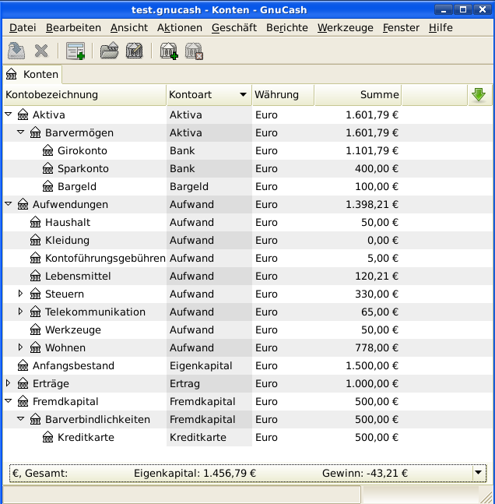
Task: Click the New account toolbar icon
Action: pyautogui.click(x=168, y=51)
